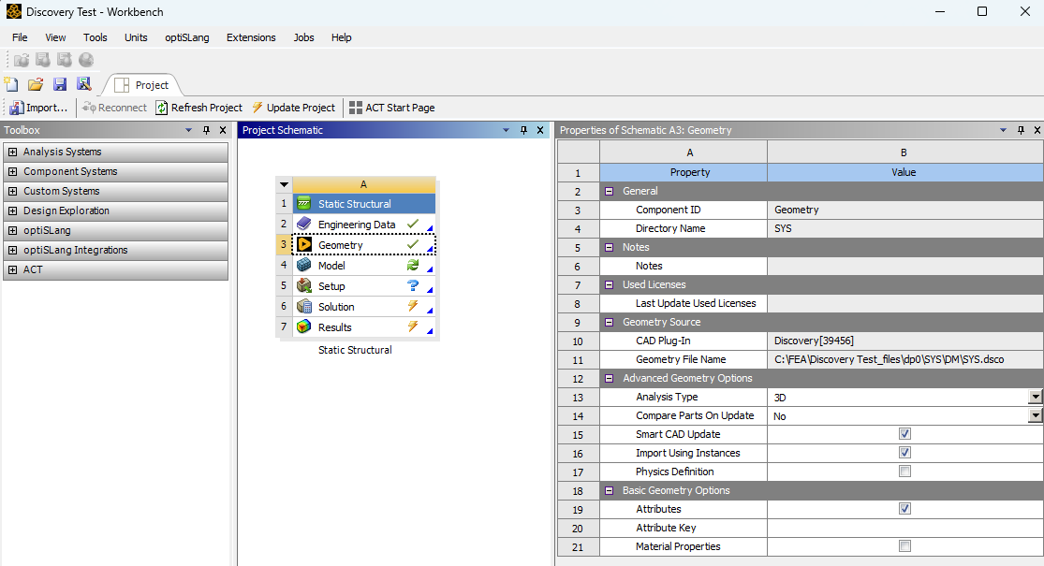This screenshot has height=566, width=1044.
Task: Expand Analysis Systems in Toolbox
Action: click(13, 152)
